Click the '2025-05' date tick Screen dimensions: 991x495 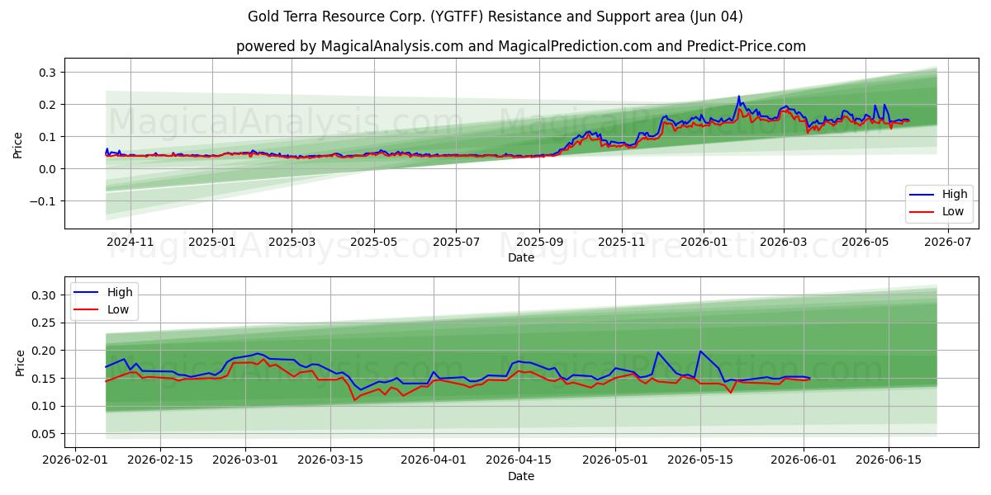(x=374, y=242)
